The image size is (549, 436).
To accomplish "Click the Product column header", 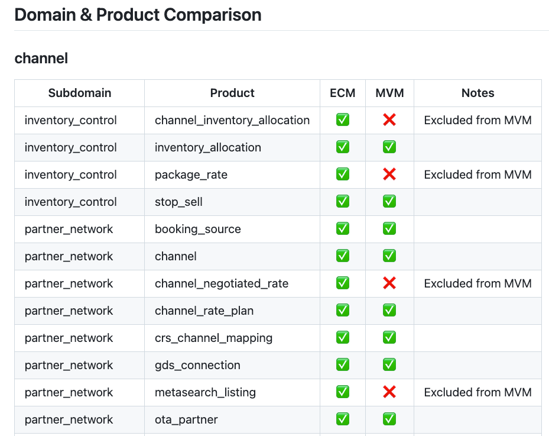I will [232, 93].
